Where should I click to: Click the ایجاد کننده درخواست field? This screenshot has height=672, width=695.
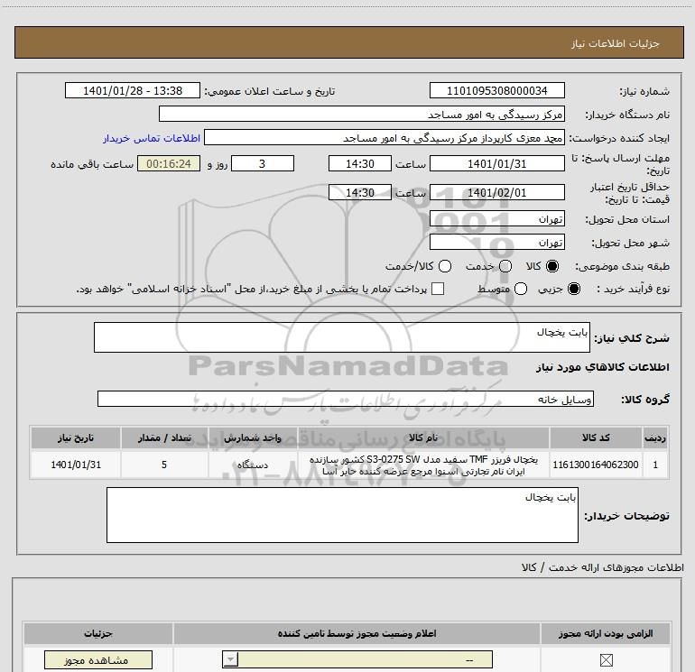coord(385,138)
